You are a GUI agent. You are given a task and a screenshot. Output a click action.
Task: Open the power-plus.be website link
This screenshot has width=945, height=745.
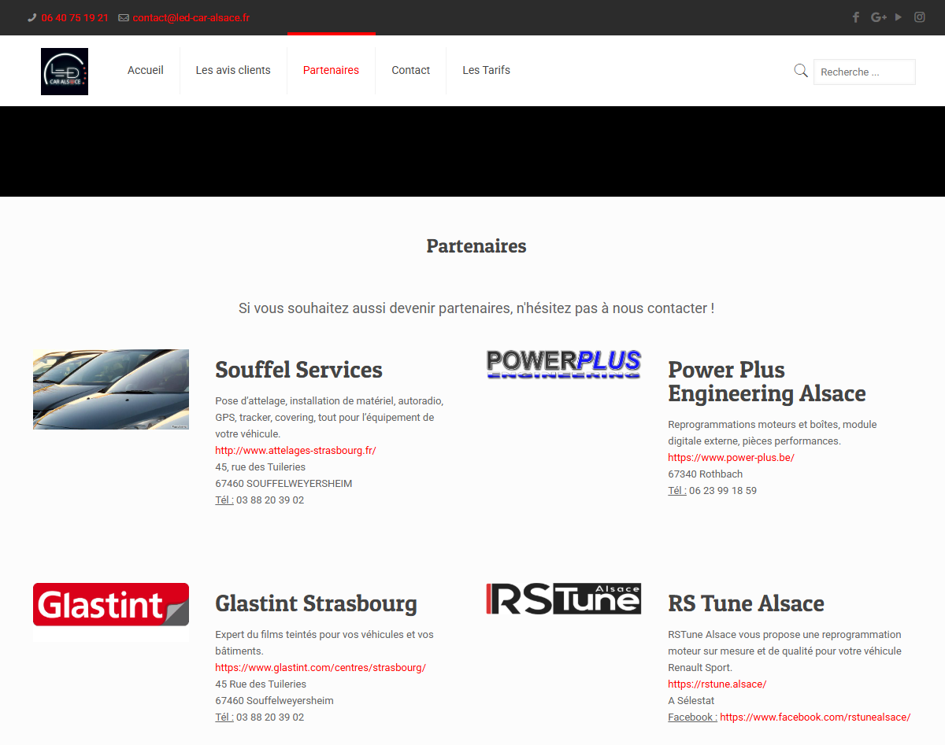pos(731,458)
